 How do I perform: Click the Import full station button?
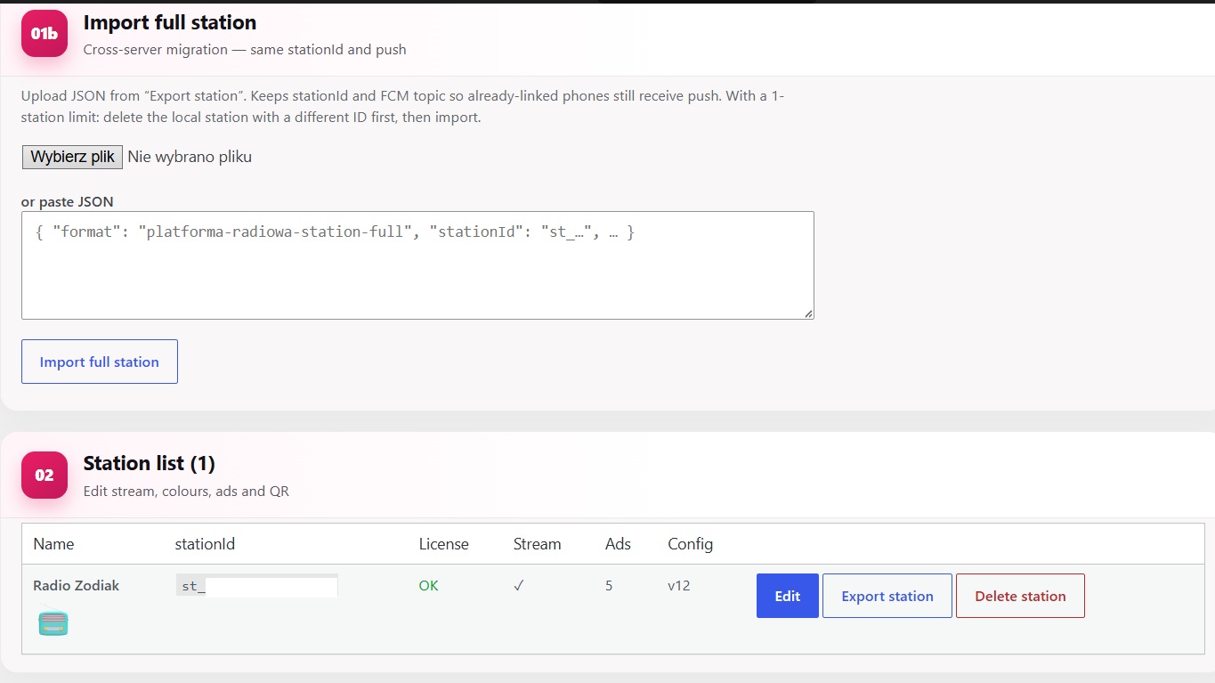[100, 362]
